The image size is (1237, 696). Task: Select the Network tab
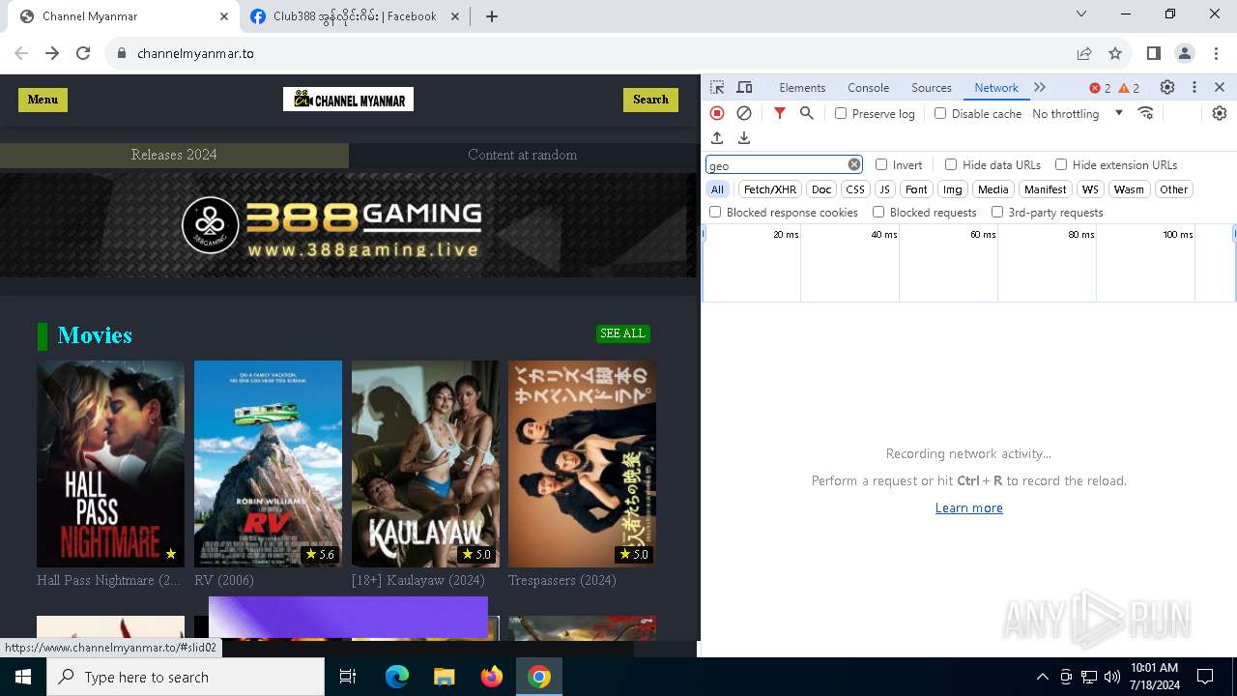(996, 88)
